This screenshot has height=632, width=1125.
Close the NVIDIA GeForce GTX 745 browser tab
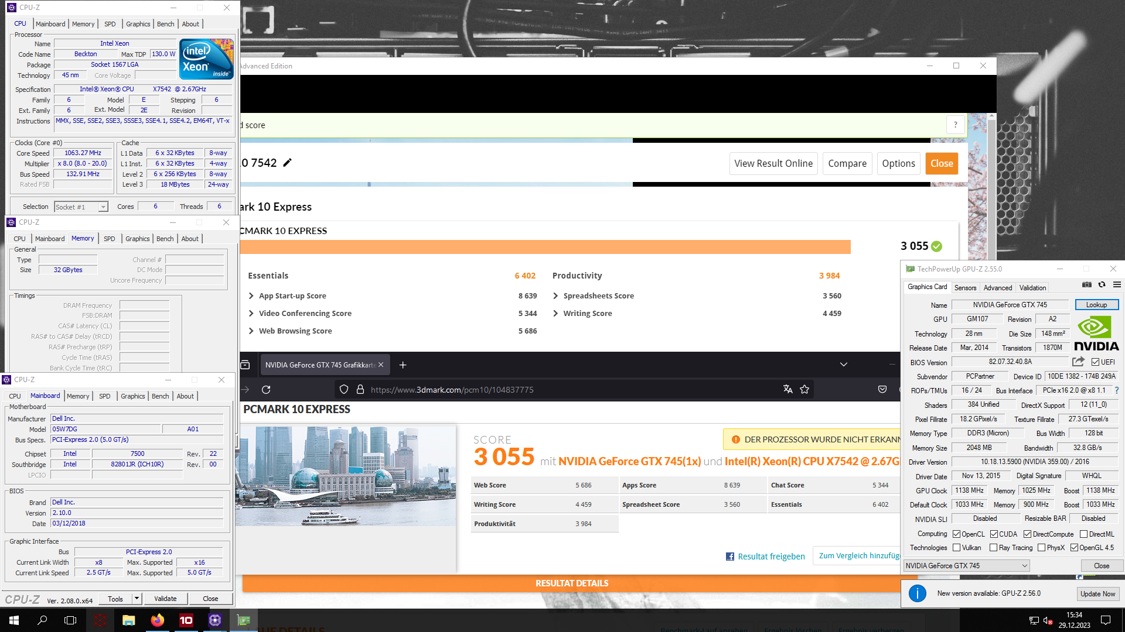pos(381,365)
